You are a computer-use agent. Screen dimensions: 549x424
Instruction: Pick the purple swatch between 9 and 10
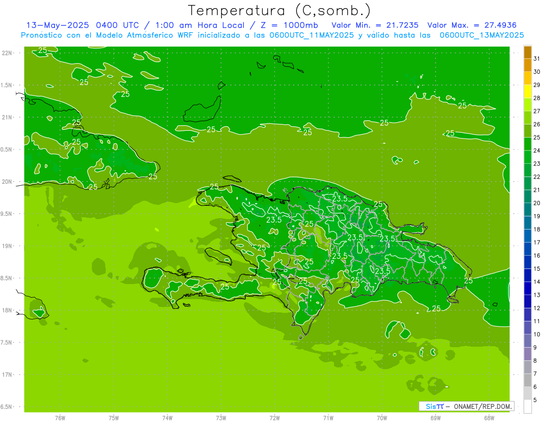(x=527, y=341)
